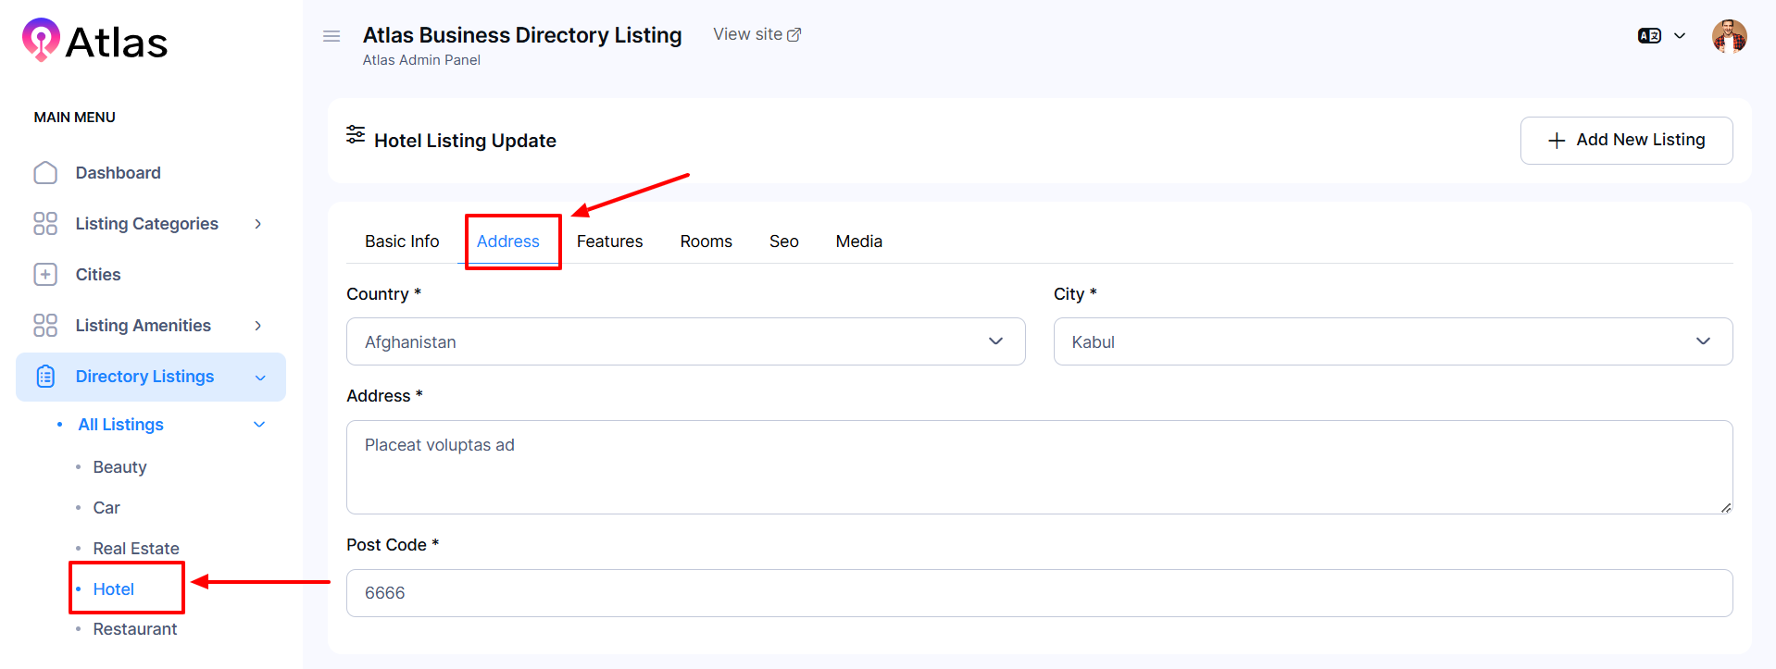Viewport: 1776px width, 669px height.
Task: Switch to the Features tab
Action: coord(609,242)
